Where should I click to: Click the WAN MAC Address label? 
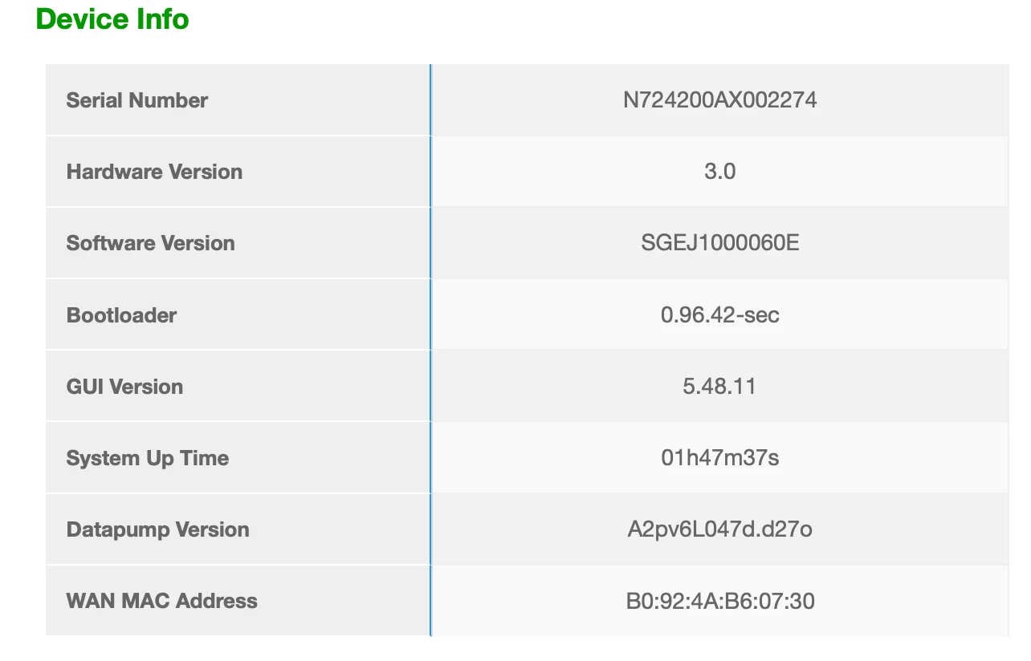click(161, 601)
